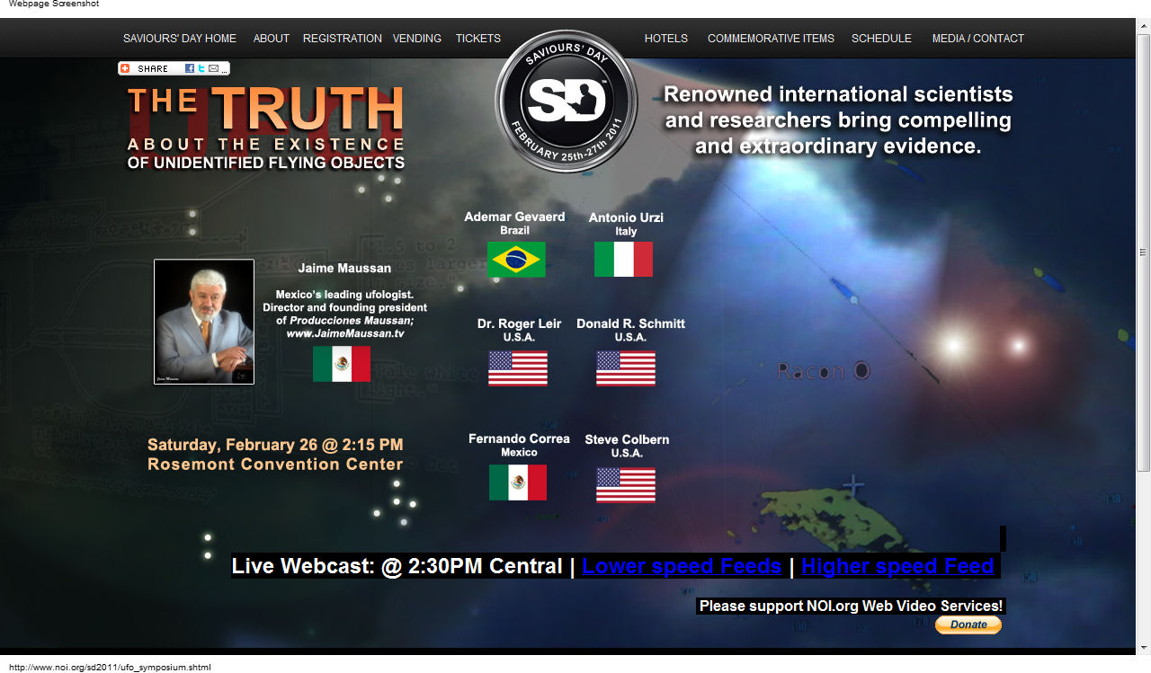
Task: Click the Jaime Maussan name heading
Action: coord(344,268)
